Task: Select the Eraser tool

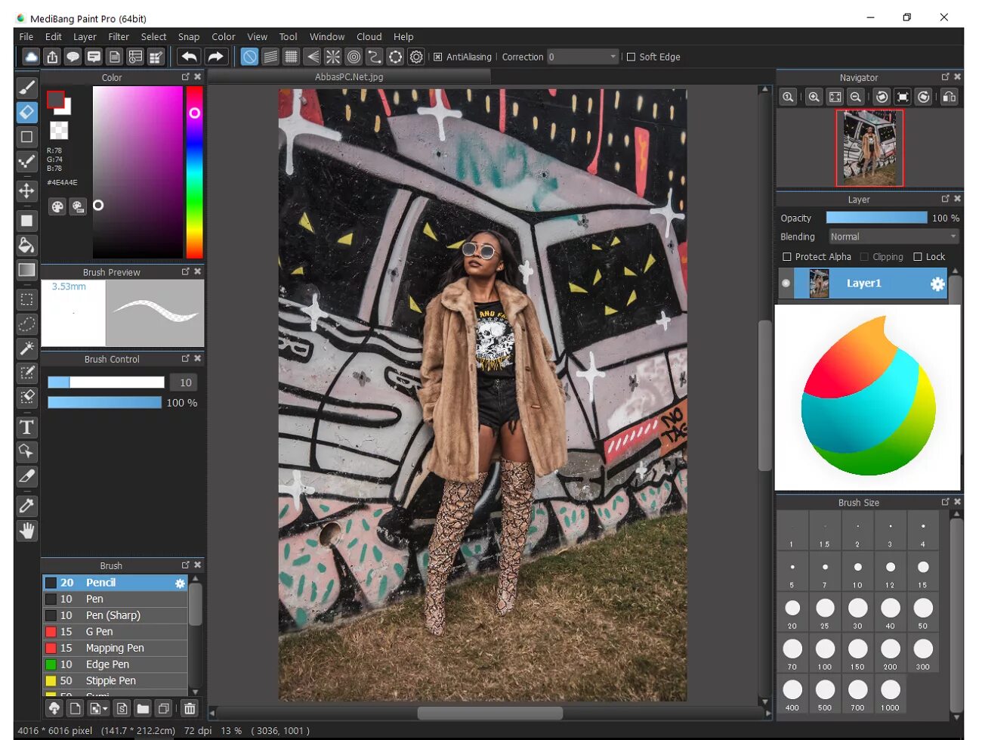Action: [26, 113]
